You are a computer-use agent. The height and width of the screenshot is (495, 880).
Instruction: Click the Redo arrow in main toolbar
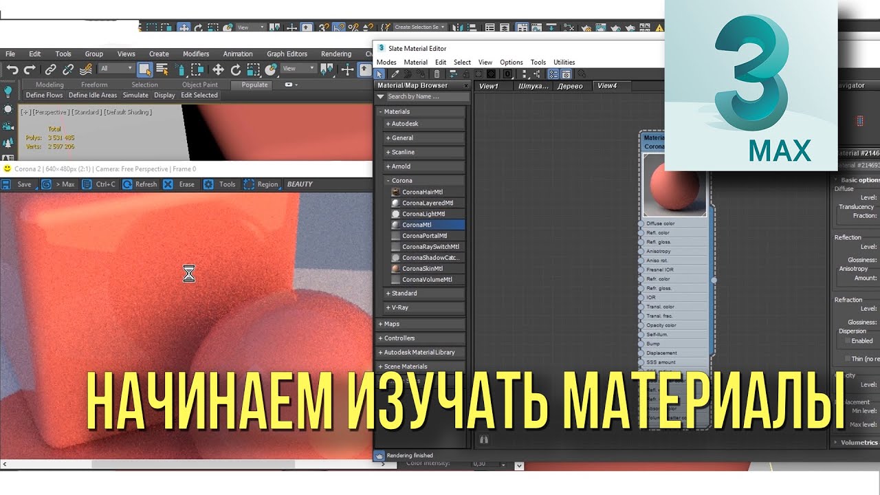(29, 69)
